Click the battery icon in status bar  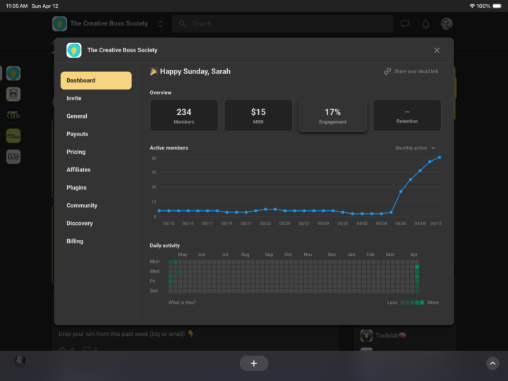(497, 6)
